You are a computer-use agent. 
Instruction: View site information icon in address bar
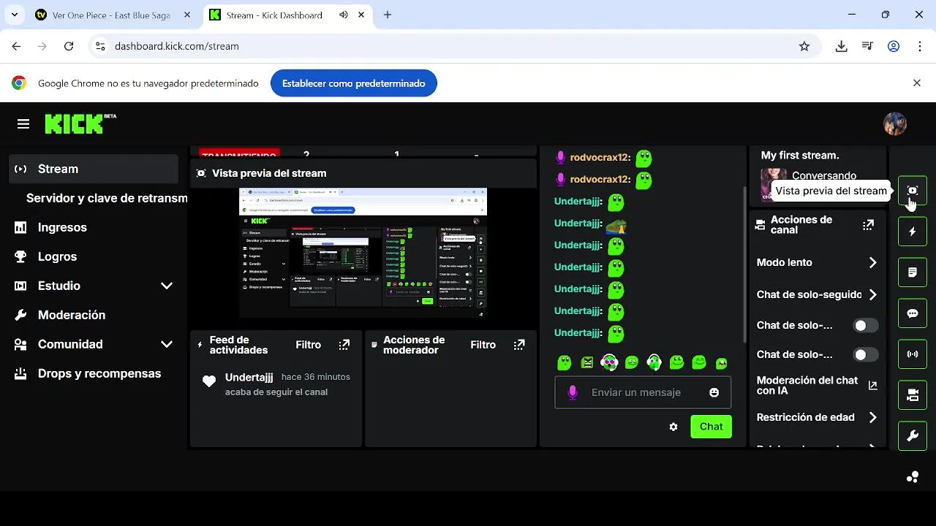[x=101, y=46]
